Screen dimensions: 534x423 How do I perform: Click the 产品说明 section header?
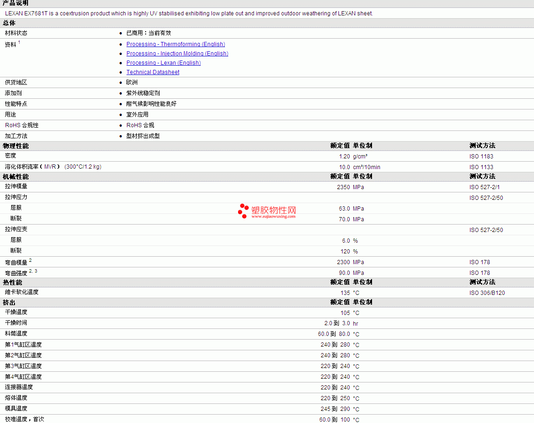pos(15,3)
